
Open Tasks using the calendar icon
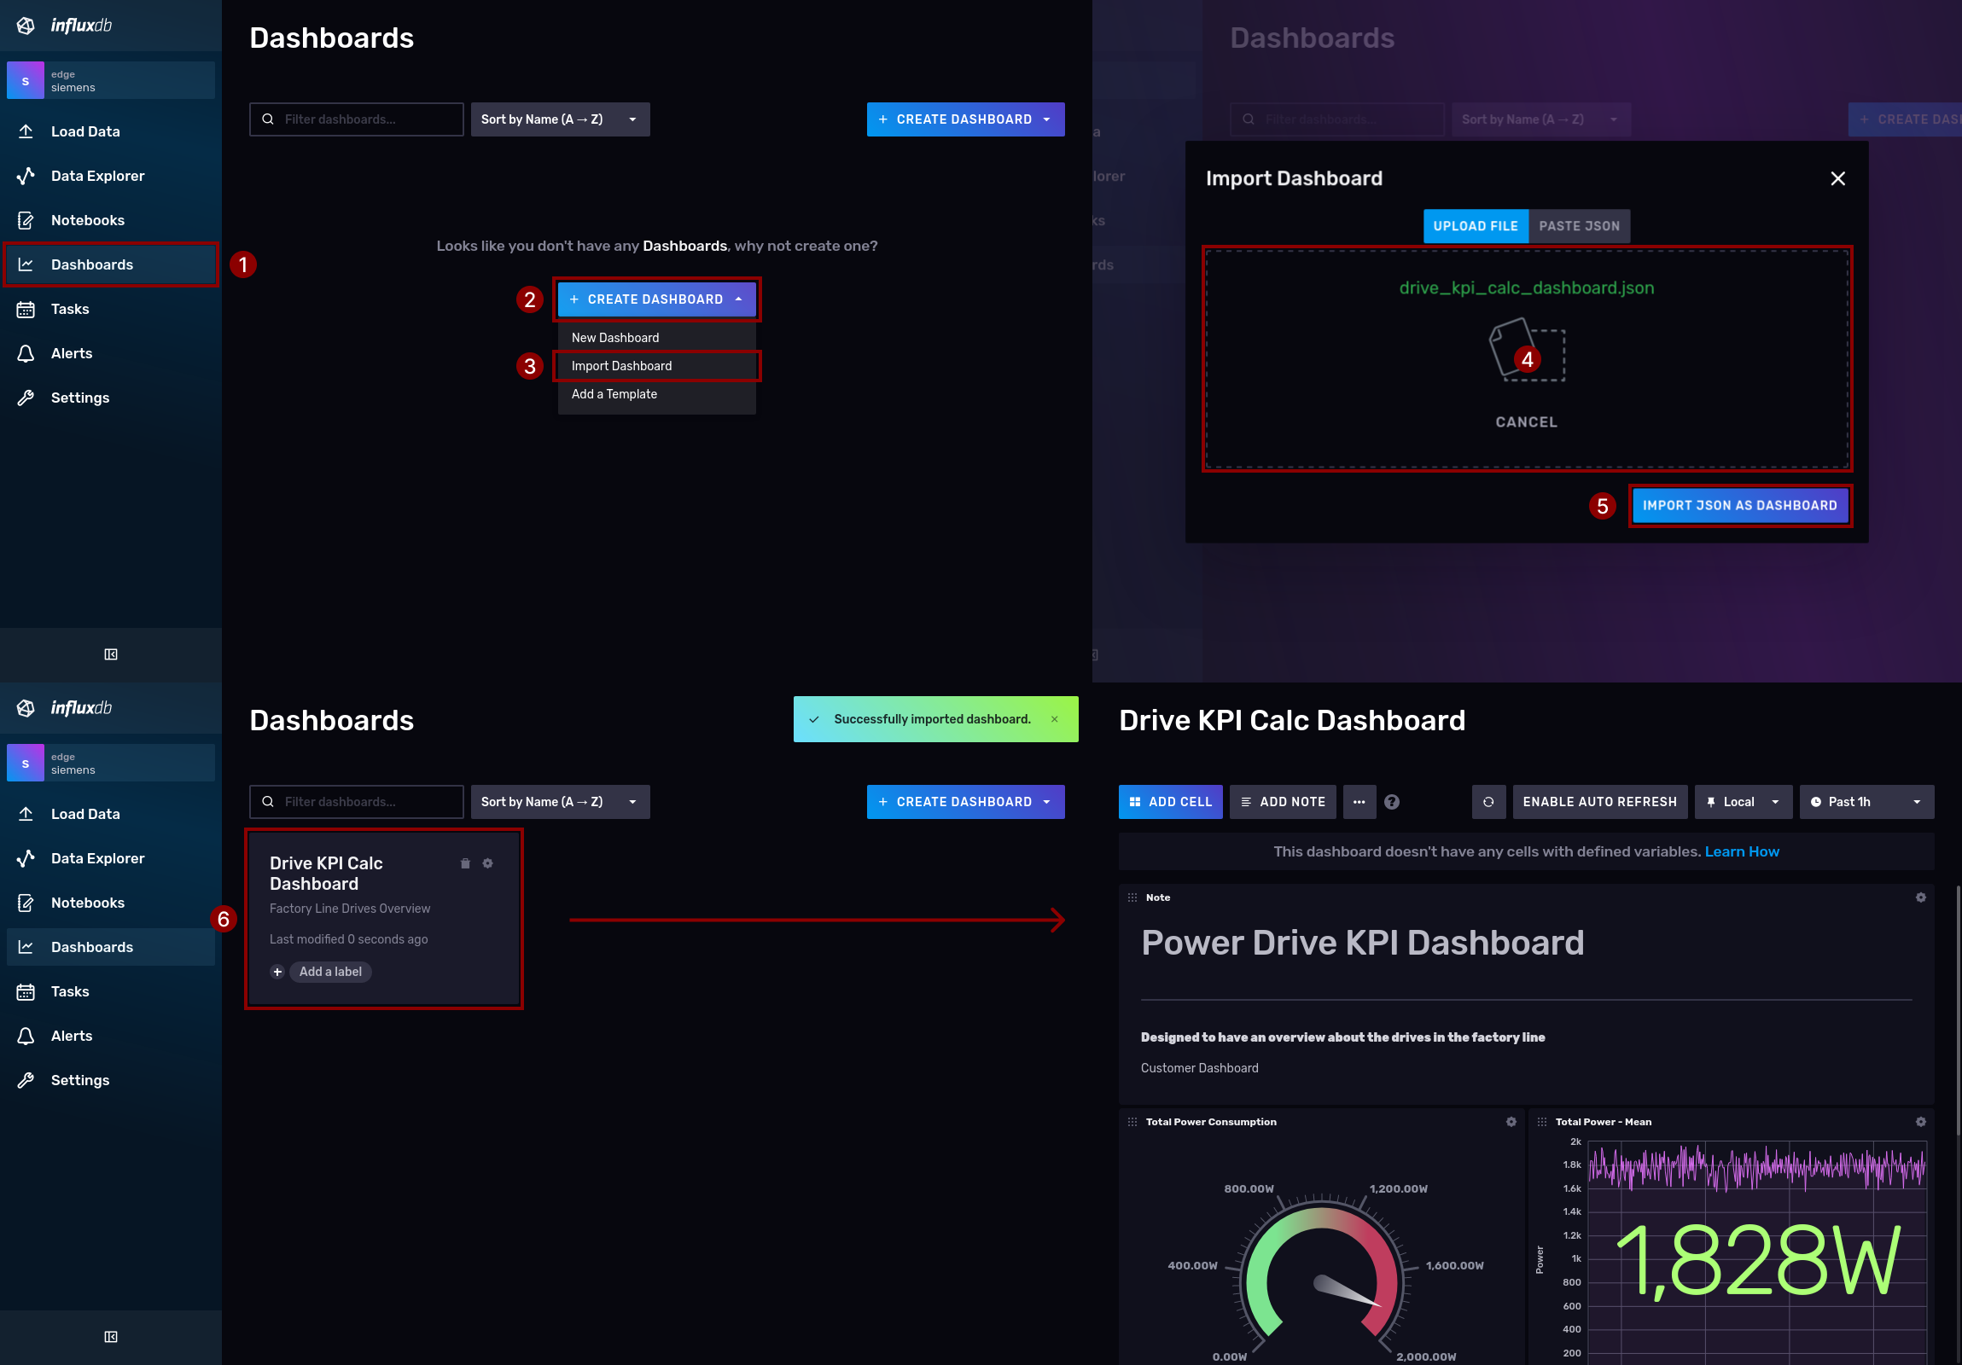[26, 308]
